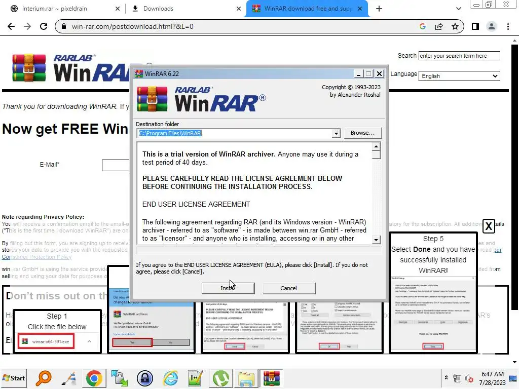Click the Google icon in address bar

(x=422, y=26)
